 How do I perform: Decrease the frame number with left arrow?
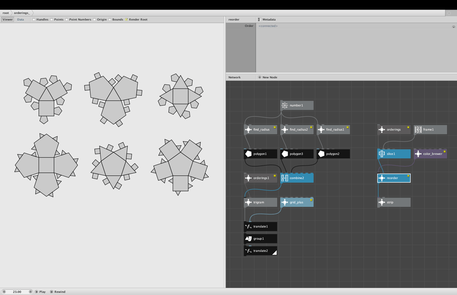click(4, 291)
